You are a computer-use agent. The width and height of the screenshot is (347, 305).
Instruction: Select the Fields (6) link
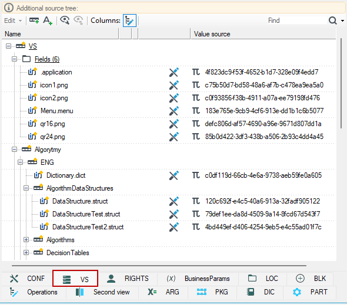click(47, 59)
